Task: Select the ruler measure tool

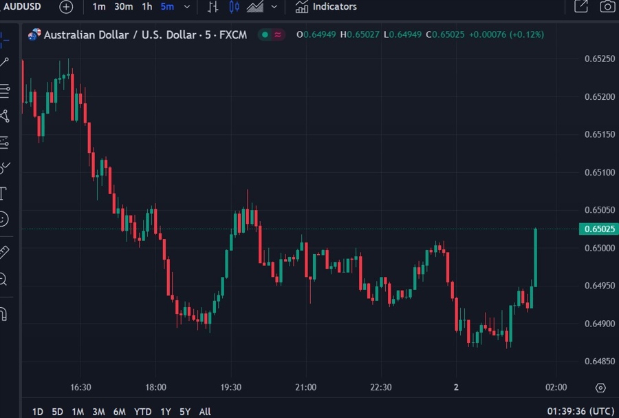Action: pyautogui.click(x=4, y=252)
